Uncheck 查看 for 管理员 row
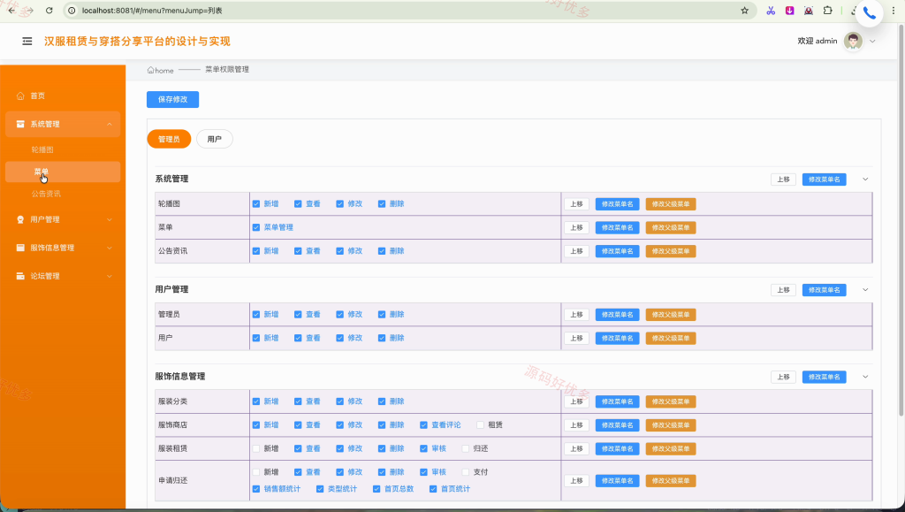Image resolution: width=905 pixels, height=512 pixels. (298, 315)
